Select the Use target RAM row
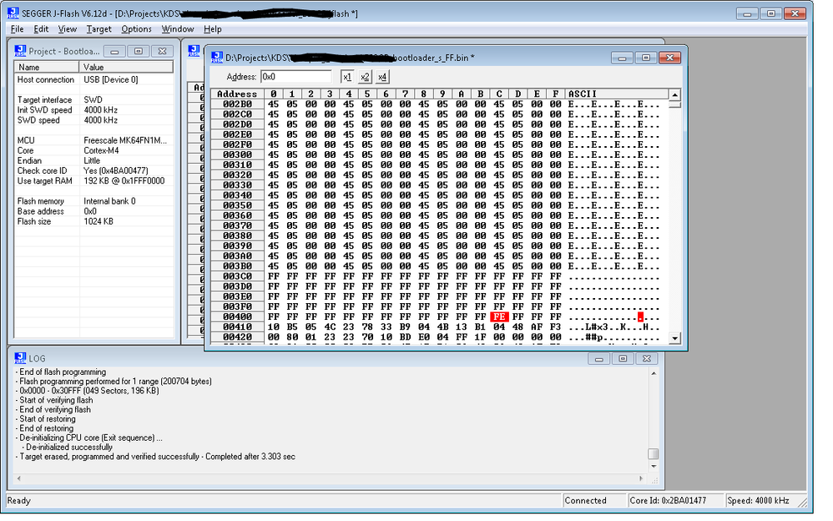Viewport: 833px width, 521px height. [94, 180]
